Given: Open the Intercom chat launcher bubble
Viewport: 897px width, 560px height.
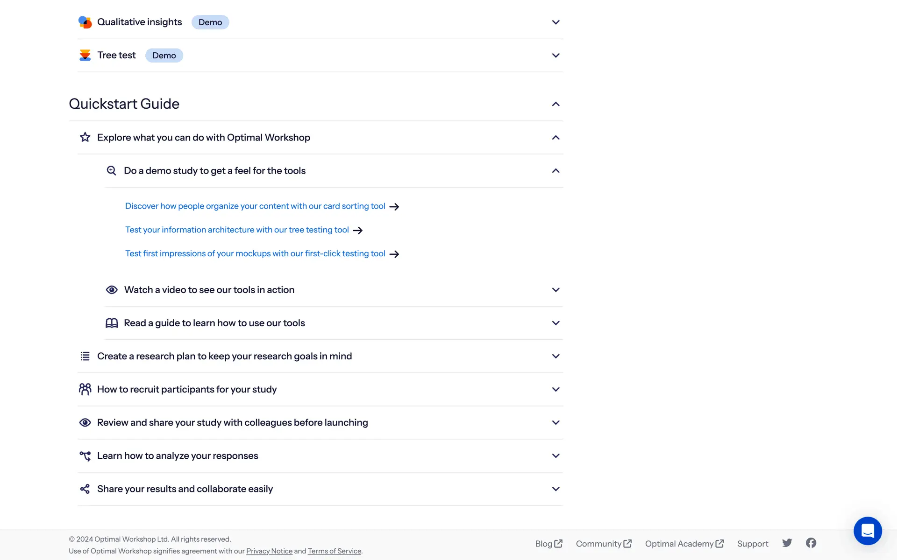Looking at the screenshot, I should point(868,531).
